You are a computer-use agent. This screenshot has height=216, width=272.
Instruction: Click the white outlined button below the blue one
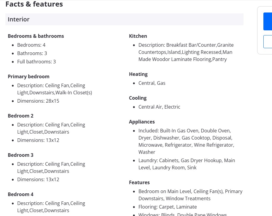coord(268,42)
